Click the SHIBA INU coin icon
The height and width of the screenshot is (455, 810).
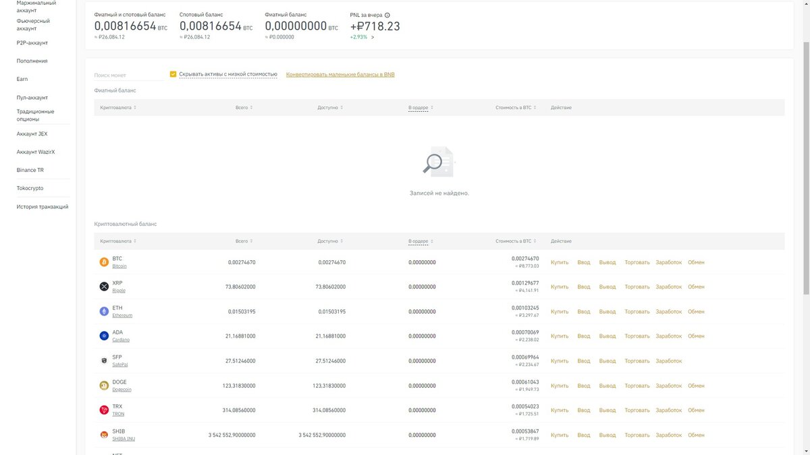104,435
